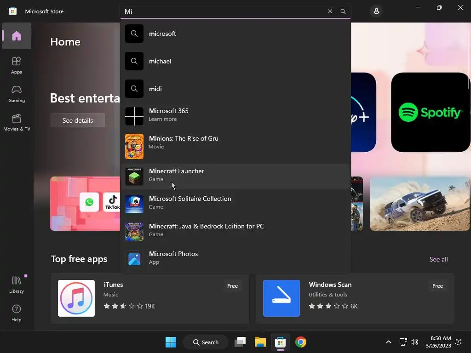The height and width of the screenshot is (353, 471).
Task: Open the Spotify featured tile
Action: [430, 112]
